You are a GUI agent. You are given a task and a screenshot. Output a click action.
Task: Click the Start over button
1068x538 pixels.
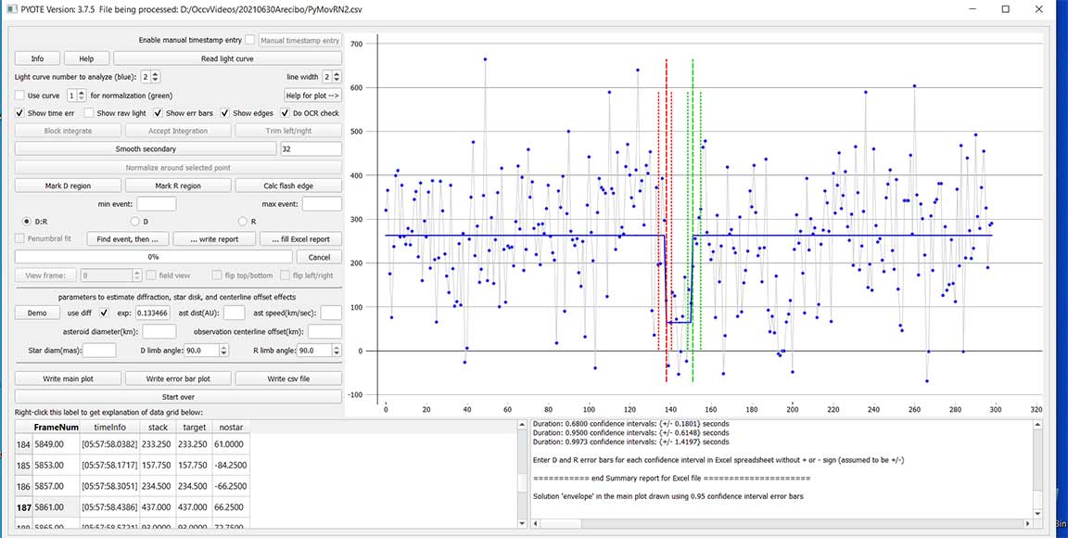tap(178, 396)
